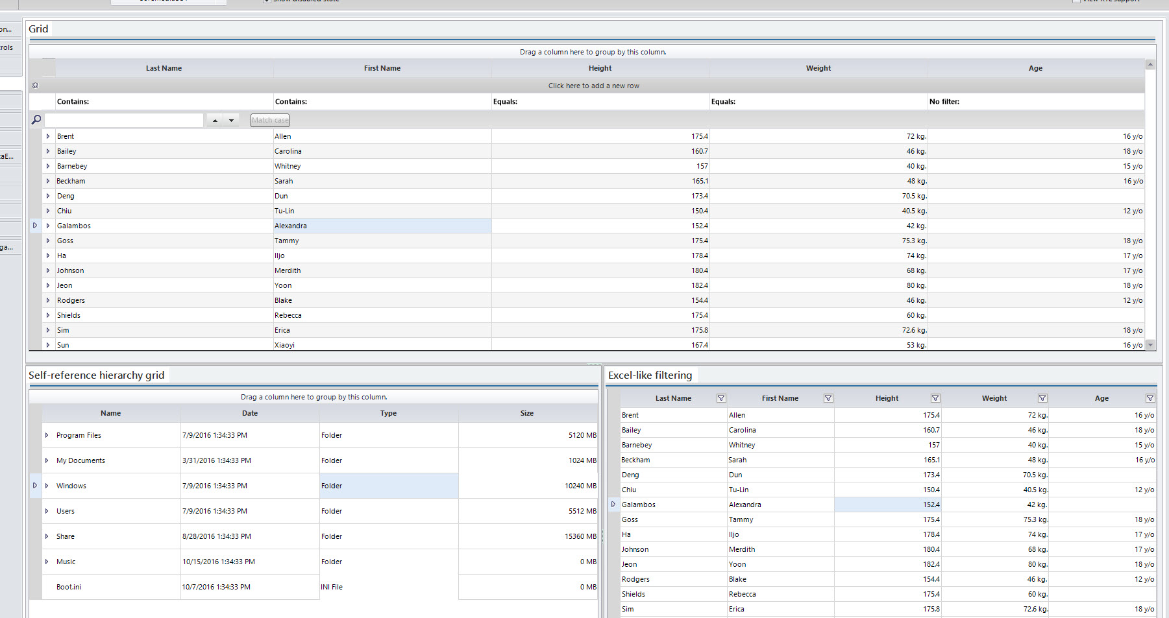The width and height of the screenshot is (1169, 618).
Task: Open the First Name 'Contains:' filter operator
Action: coord(291,102)
